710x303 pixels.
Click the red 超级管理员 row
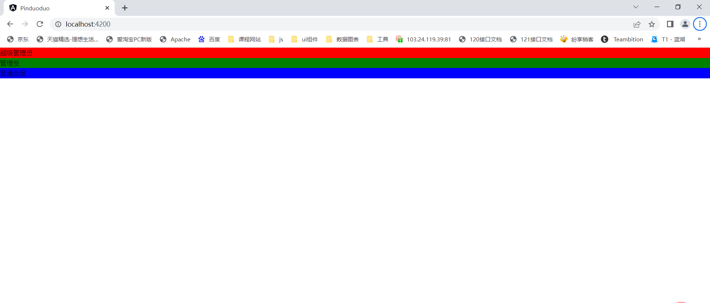(x=355, y=53)
